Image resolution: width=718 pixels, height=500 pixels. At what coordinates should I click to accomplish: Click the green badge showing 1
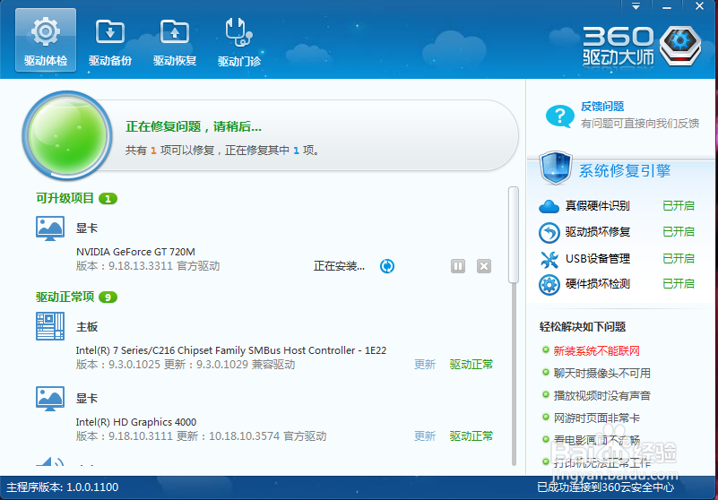(108, 199)
